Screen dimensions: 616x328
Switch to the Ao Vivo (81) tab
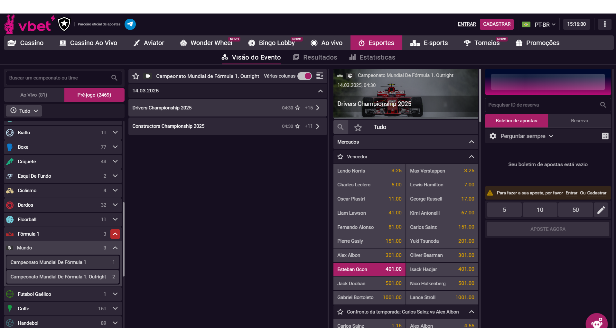(x=34, y=95)
